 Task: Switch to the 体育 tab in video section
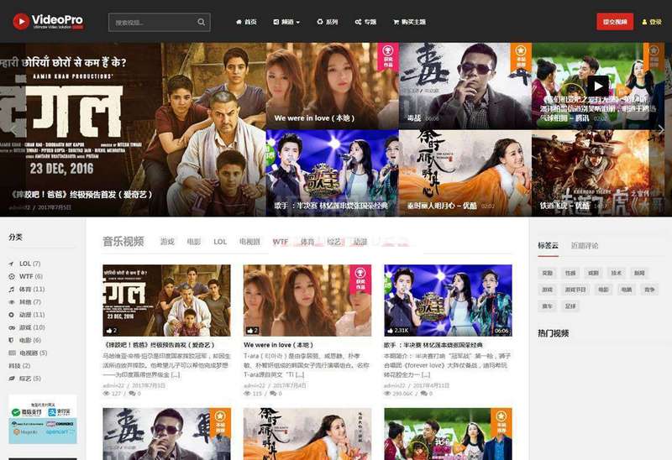(x=307, y=242)
